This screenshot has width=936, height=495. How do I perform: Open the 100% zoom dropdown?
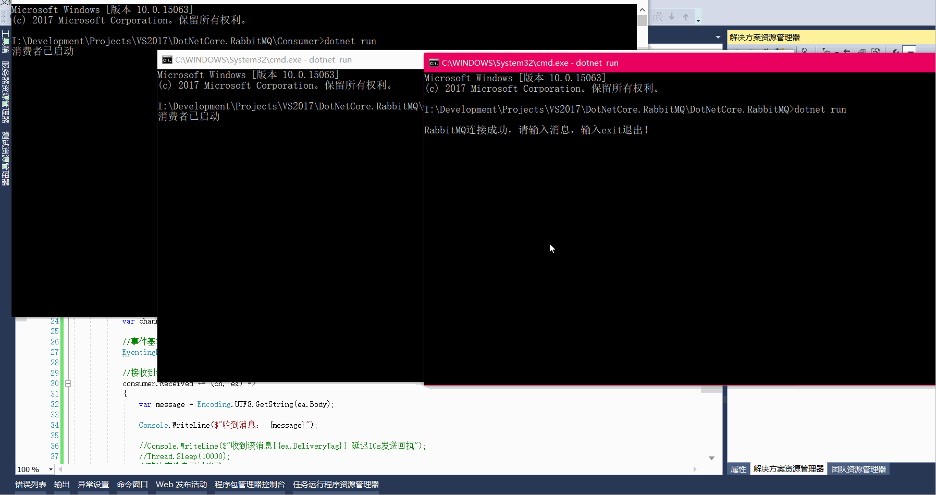50,469
